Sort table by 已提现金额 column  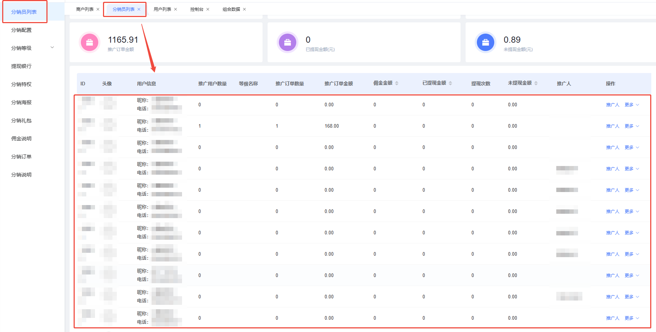pos(450,83)
